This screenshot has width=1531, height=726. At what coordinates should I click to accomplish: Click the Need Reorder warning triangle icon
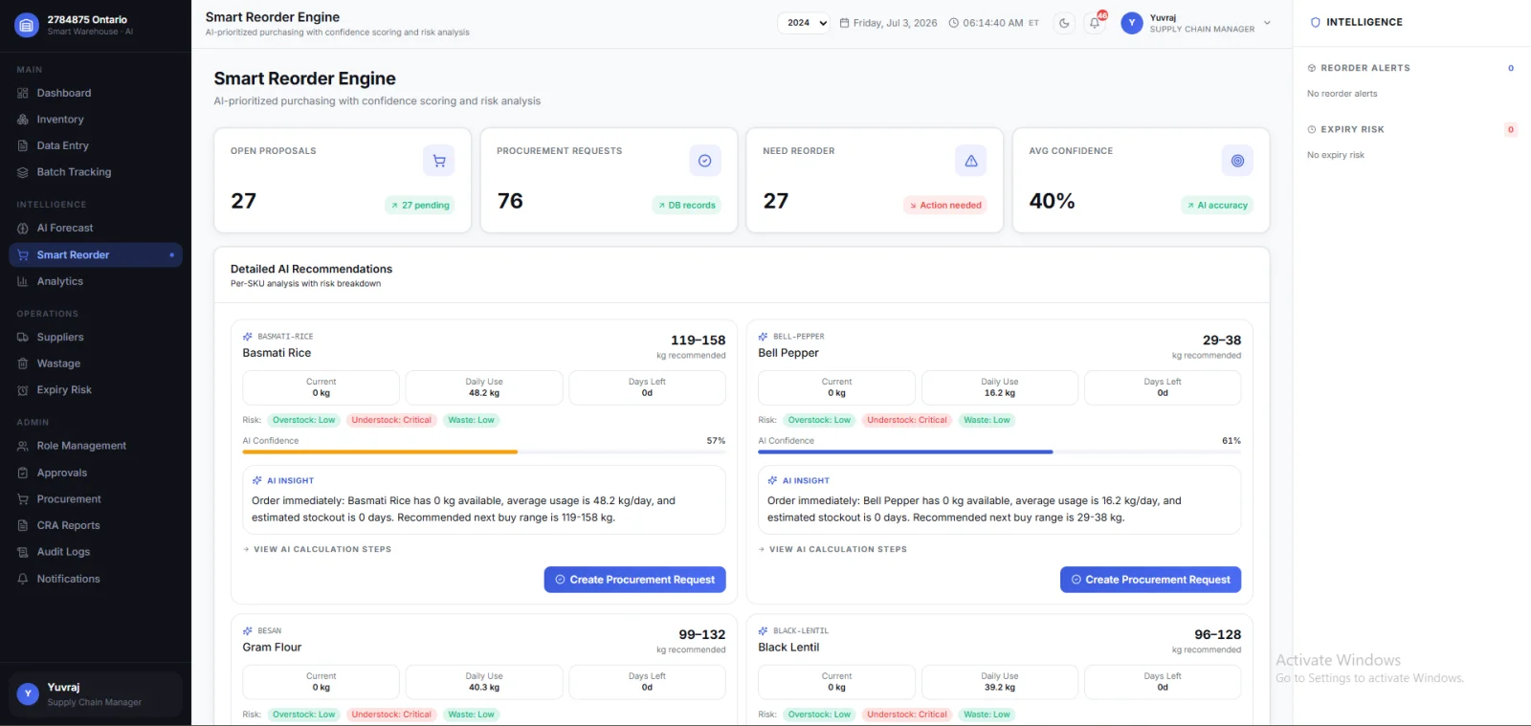pos(971,161)
